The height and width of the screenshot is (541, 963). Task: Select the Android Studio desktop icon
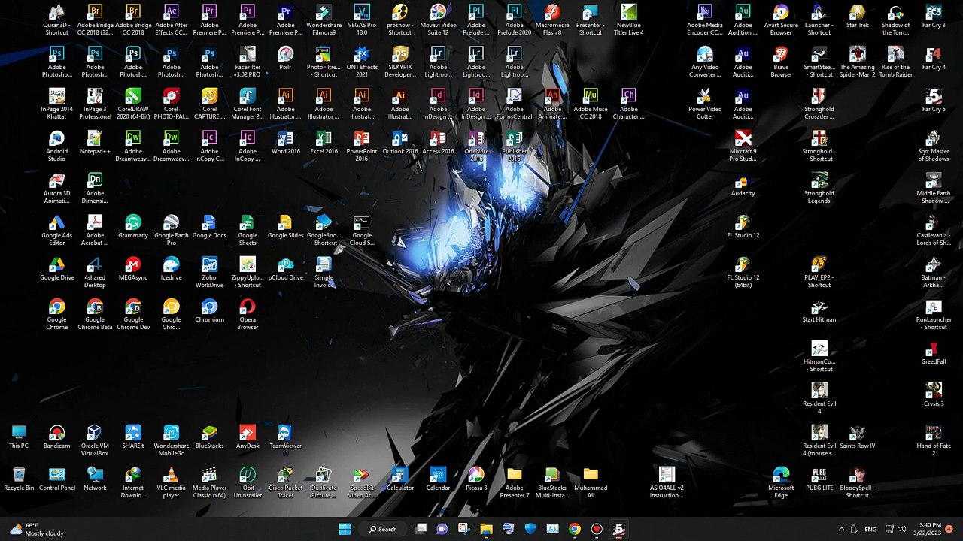click(x=57, y=146)
